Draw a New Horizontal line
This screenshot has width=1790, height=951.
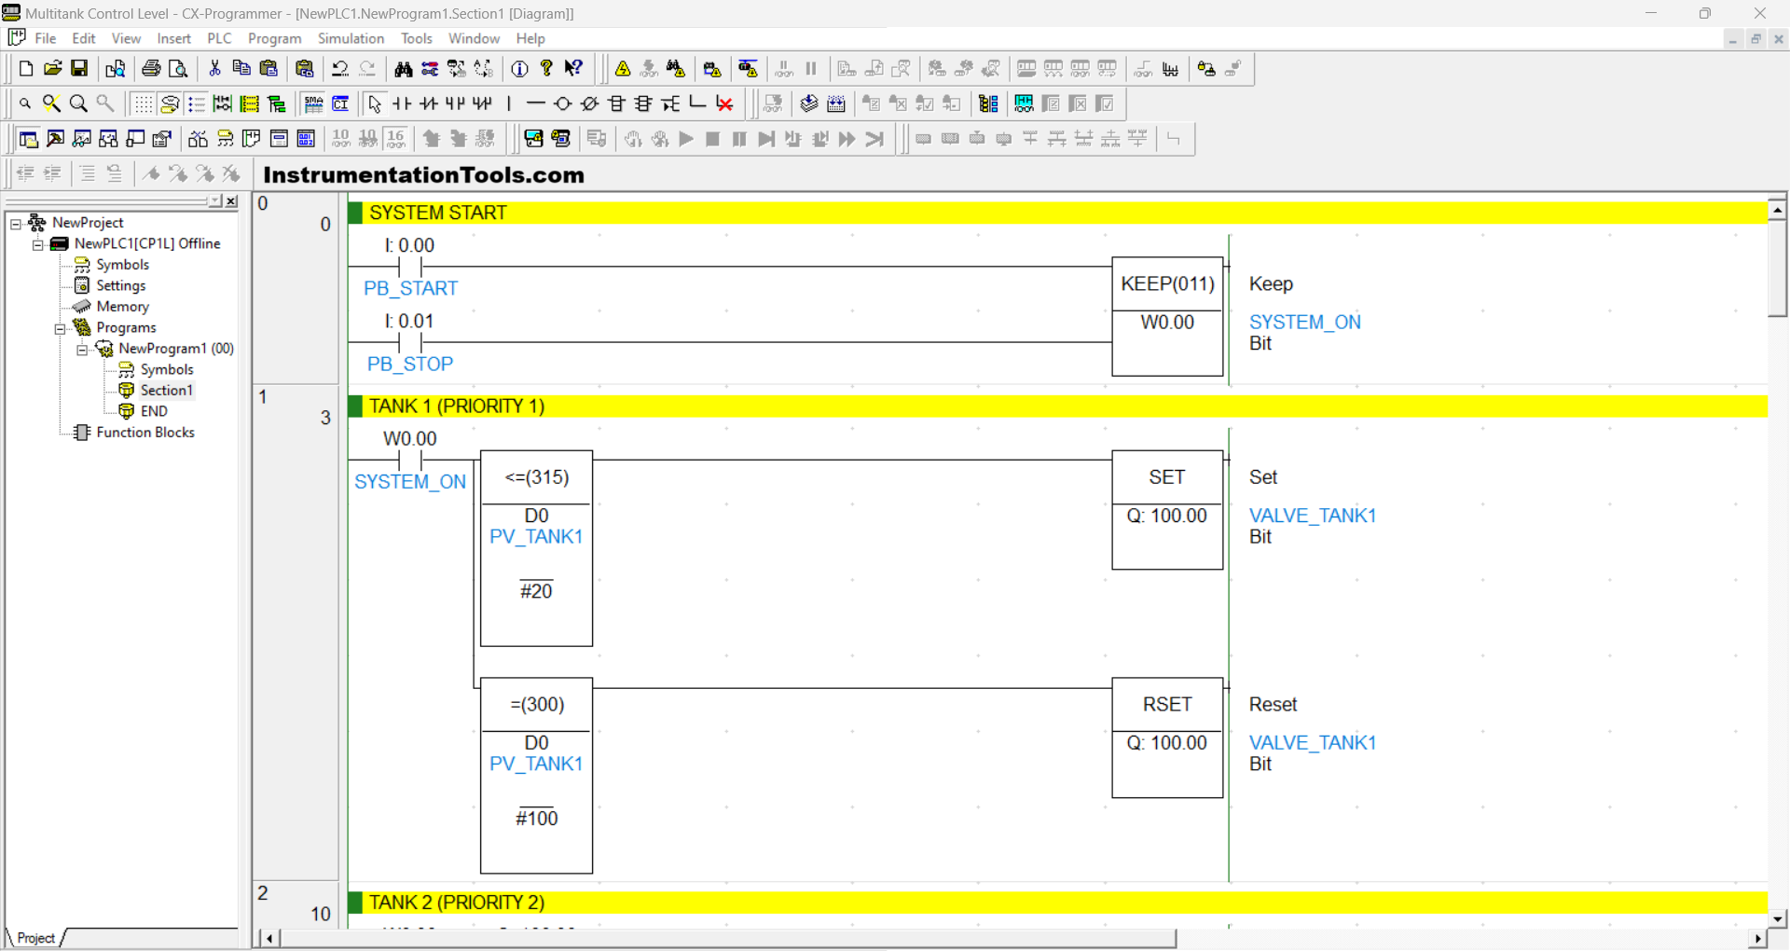(x=536, y=103)
